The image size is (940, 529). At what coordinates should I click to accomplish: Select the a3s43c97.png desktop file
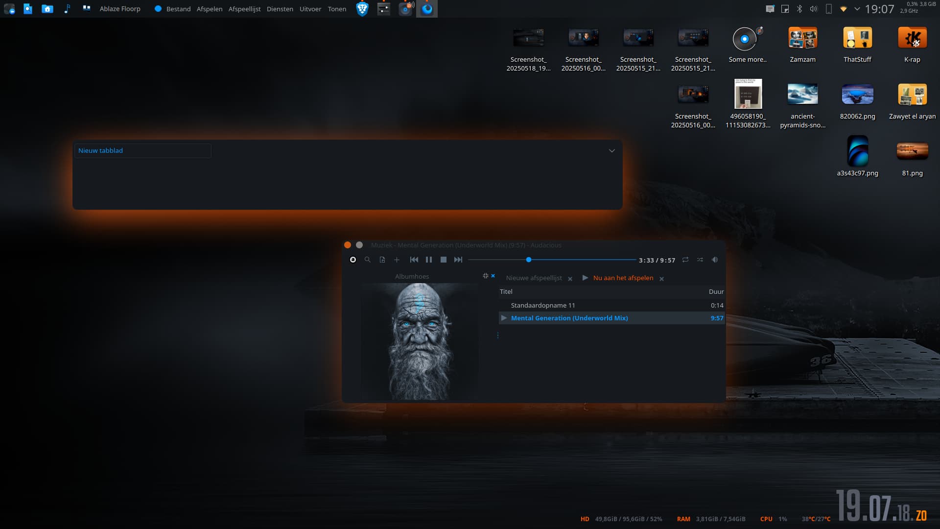pos(857,157)
